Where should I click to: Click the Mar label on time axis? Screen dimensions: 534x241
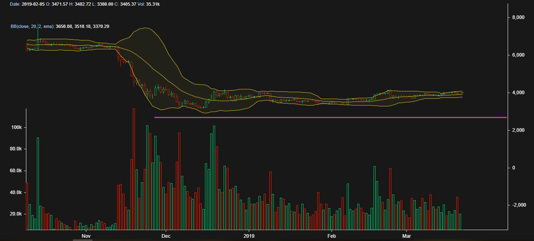pyautogui.click(x=406, y=235)
